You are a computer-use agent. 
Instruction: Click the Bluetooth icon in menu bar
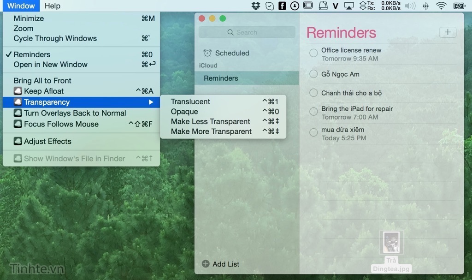coord(425,6)
